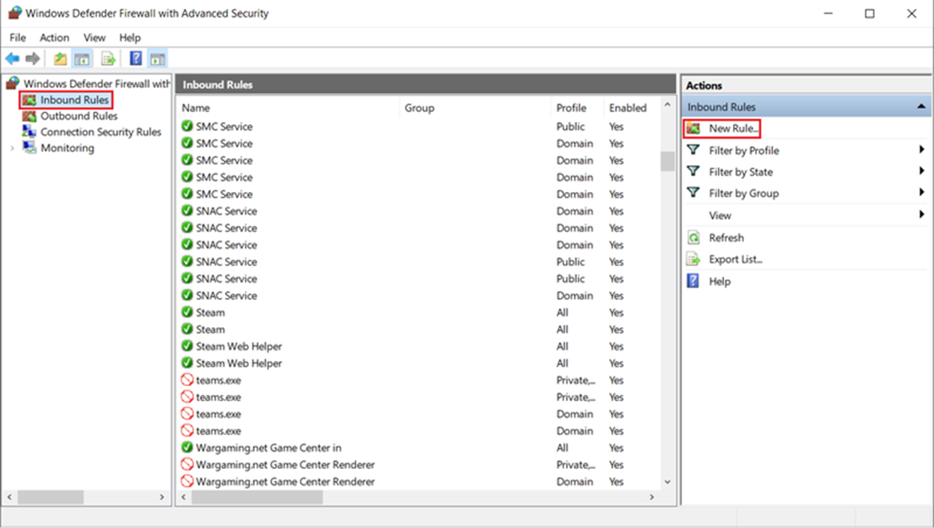Open the Filter by Group submenu

coord(743,193)
